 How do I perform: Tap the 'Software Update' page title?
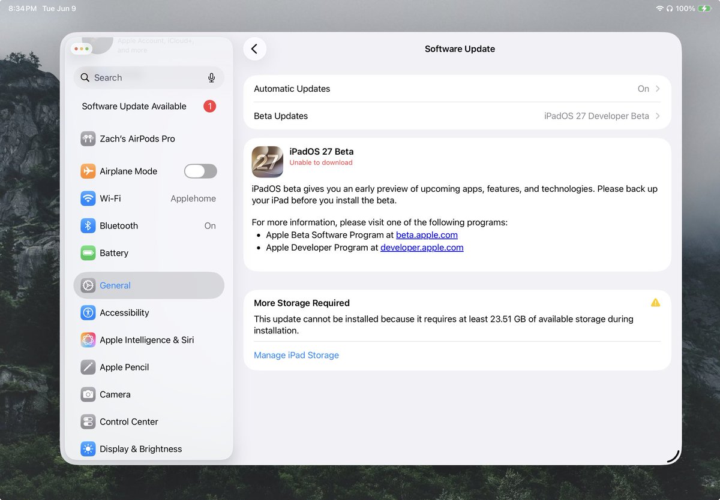(x=460, y=49)
